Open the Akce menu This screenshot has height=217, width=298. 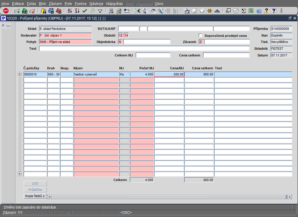5,4
